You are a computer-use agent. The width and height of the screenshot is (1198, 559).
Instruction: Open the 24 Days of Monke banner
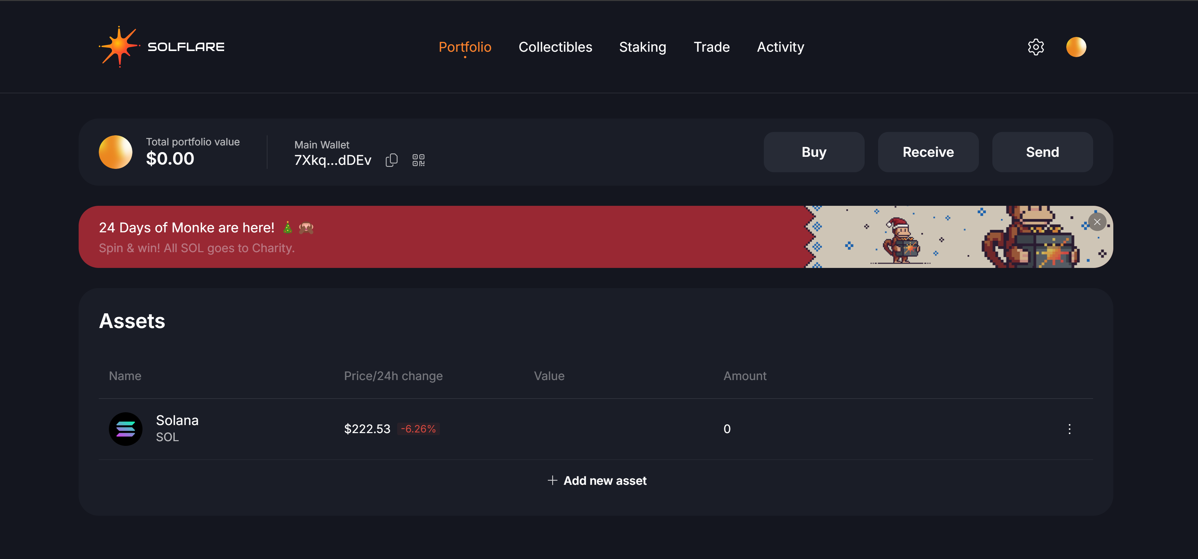(x=596, y=236)
